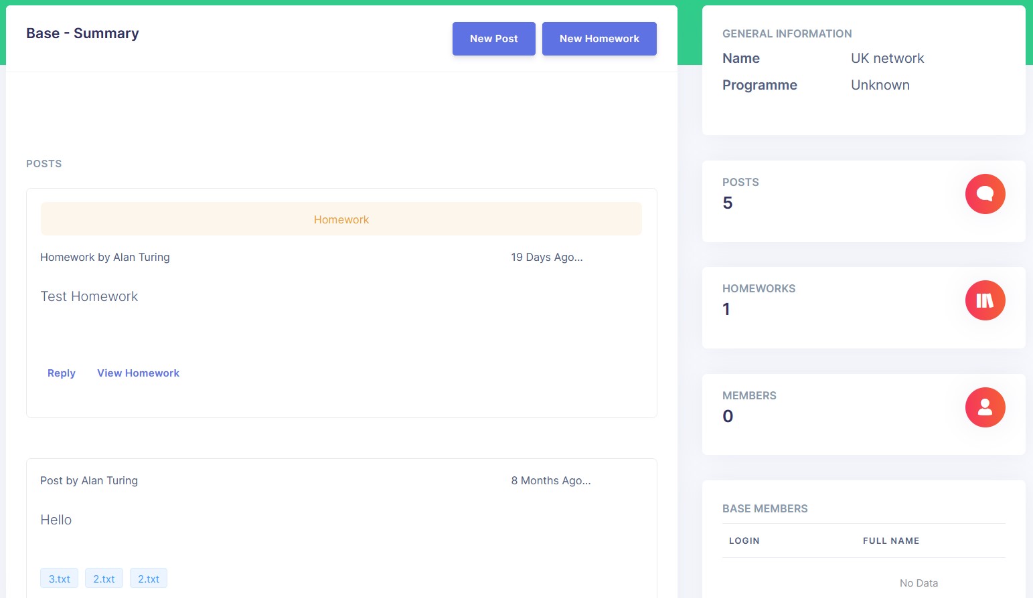The image size is (1033, 598).
Task: Click the UK network name value
Action: (x=887, y=58)
